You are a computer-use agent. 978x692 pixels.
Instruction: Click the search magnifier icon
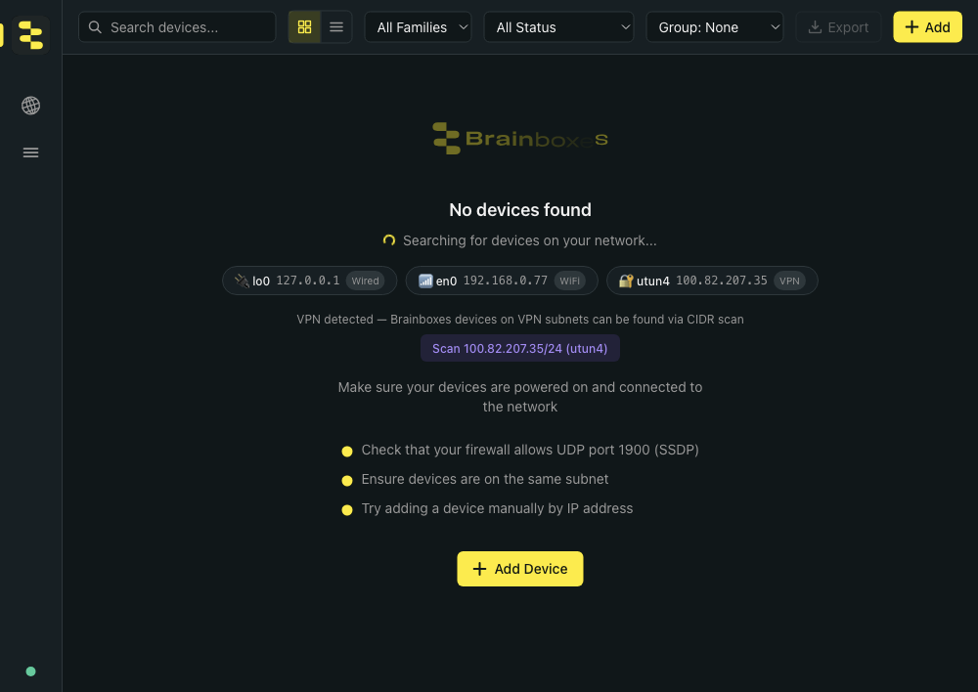click(x=95, y=27)
